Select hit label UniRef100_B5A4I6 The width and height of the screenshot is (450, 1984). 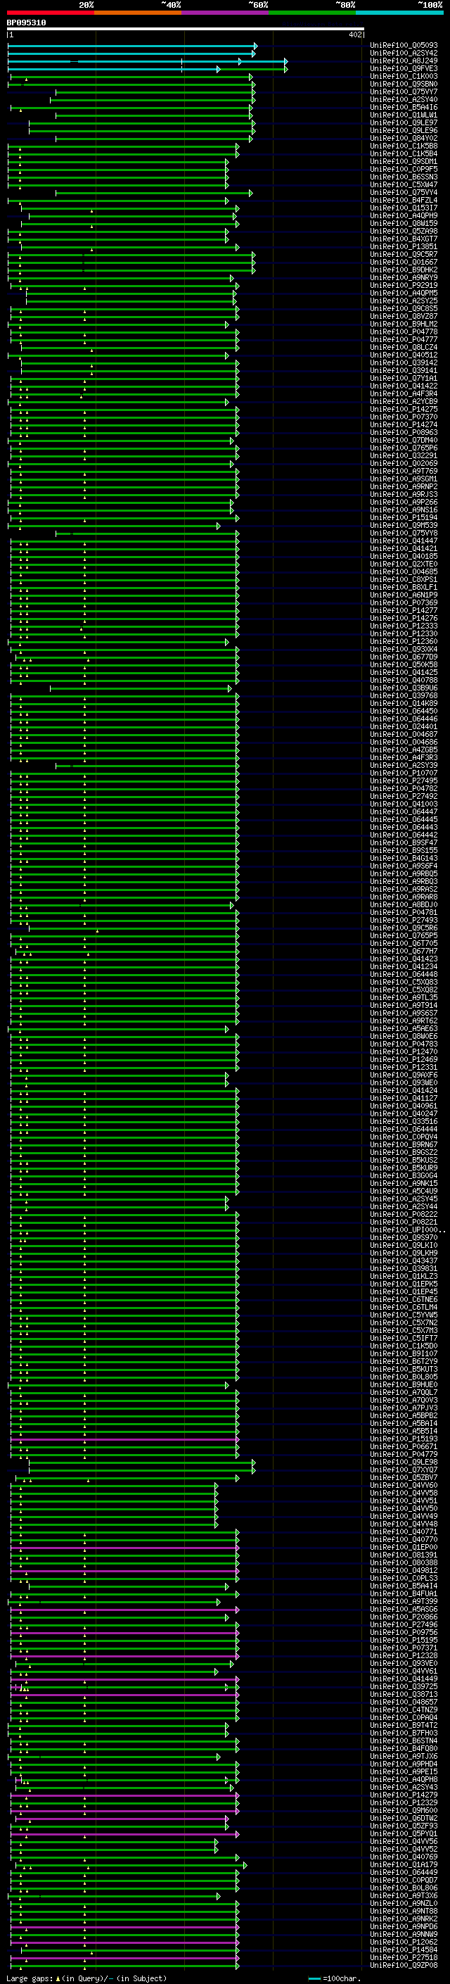404,107
